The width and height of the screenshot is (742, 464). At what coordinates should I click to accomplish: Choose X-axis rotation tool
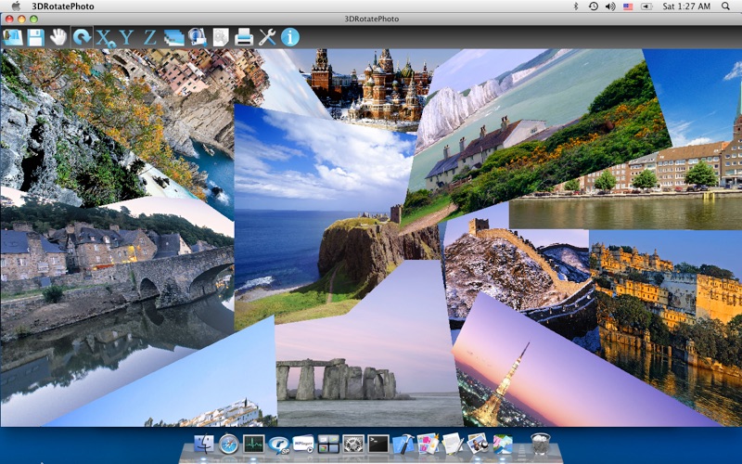click(x=105, y=38)
